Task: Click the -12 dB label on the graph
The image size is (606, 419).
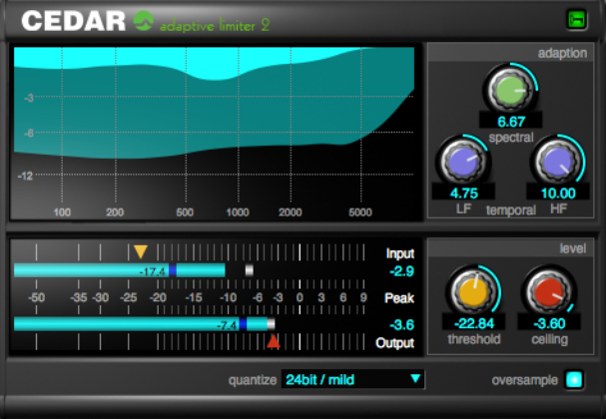Action: pyautogui.click(x=25, y=177)
